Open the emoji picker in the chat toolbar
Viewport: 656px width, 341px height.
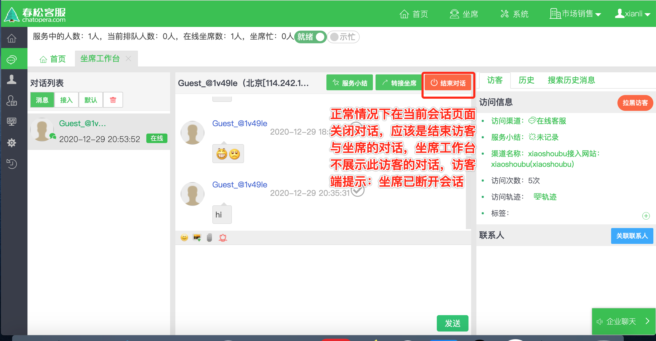click(x=184, y=237)
